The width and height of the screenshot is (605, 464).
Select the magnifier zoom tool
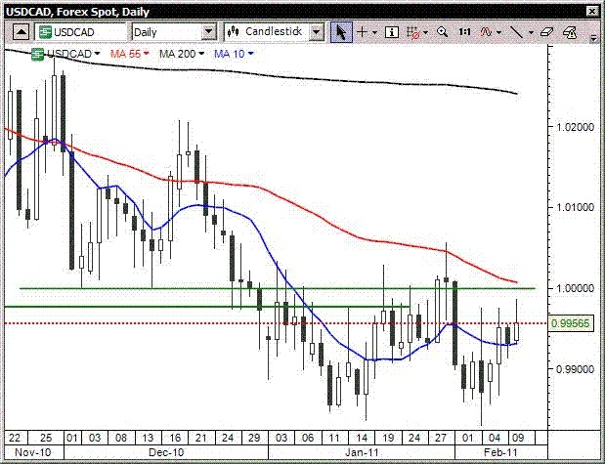click(x=442, y=31)
